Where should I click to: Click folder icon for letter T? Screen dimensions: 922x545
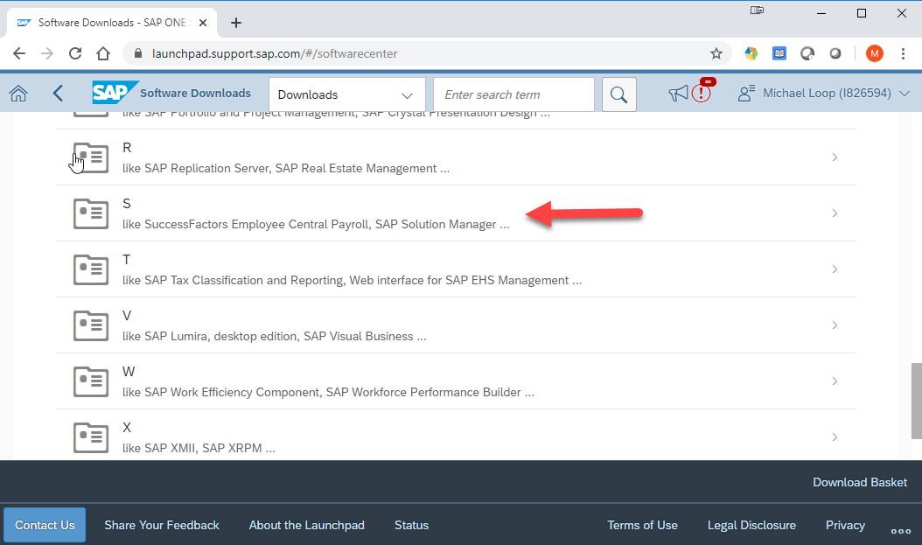pyautogui.click(x=91, y=269)
